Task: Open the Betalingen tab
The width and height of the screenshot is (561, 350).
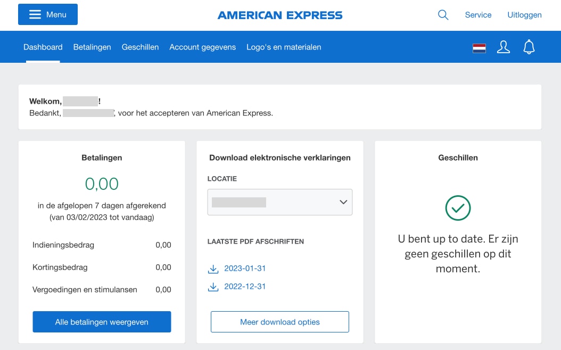Action: 92,47
